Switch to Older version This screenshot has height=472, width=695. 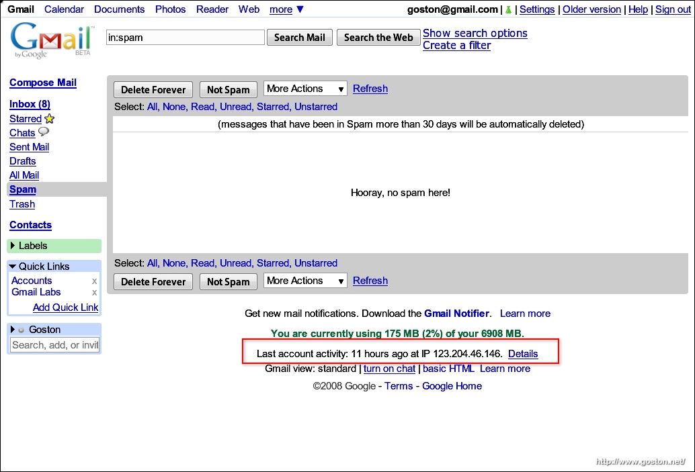[591, 9]
